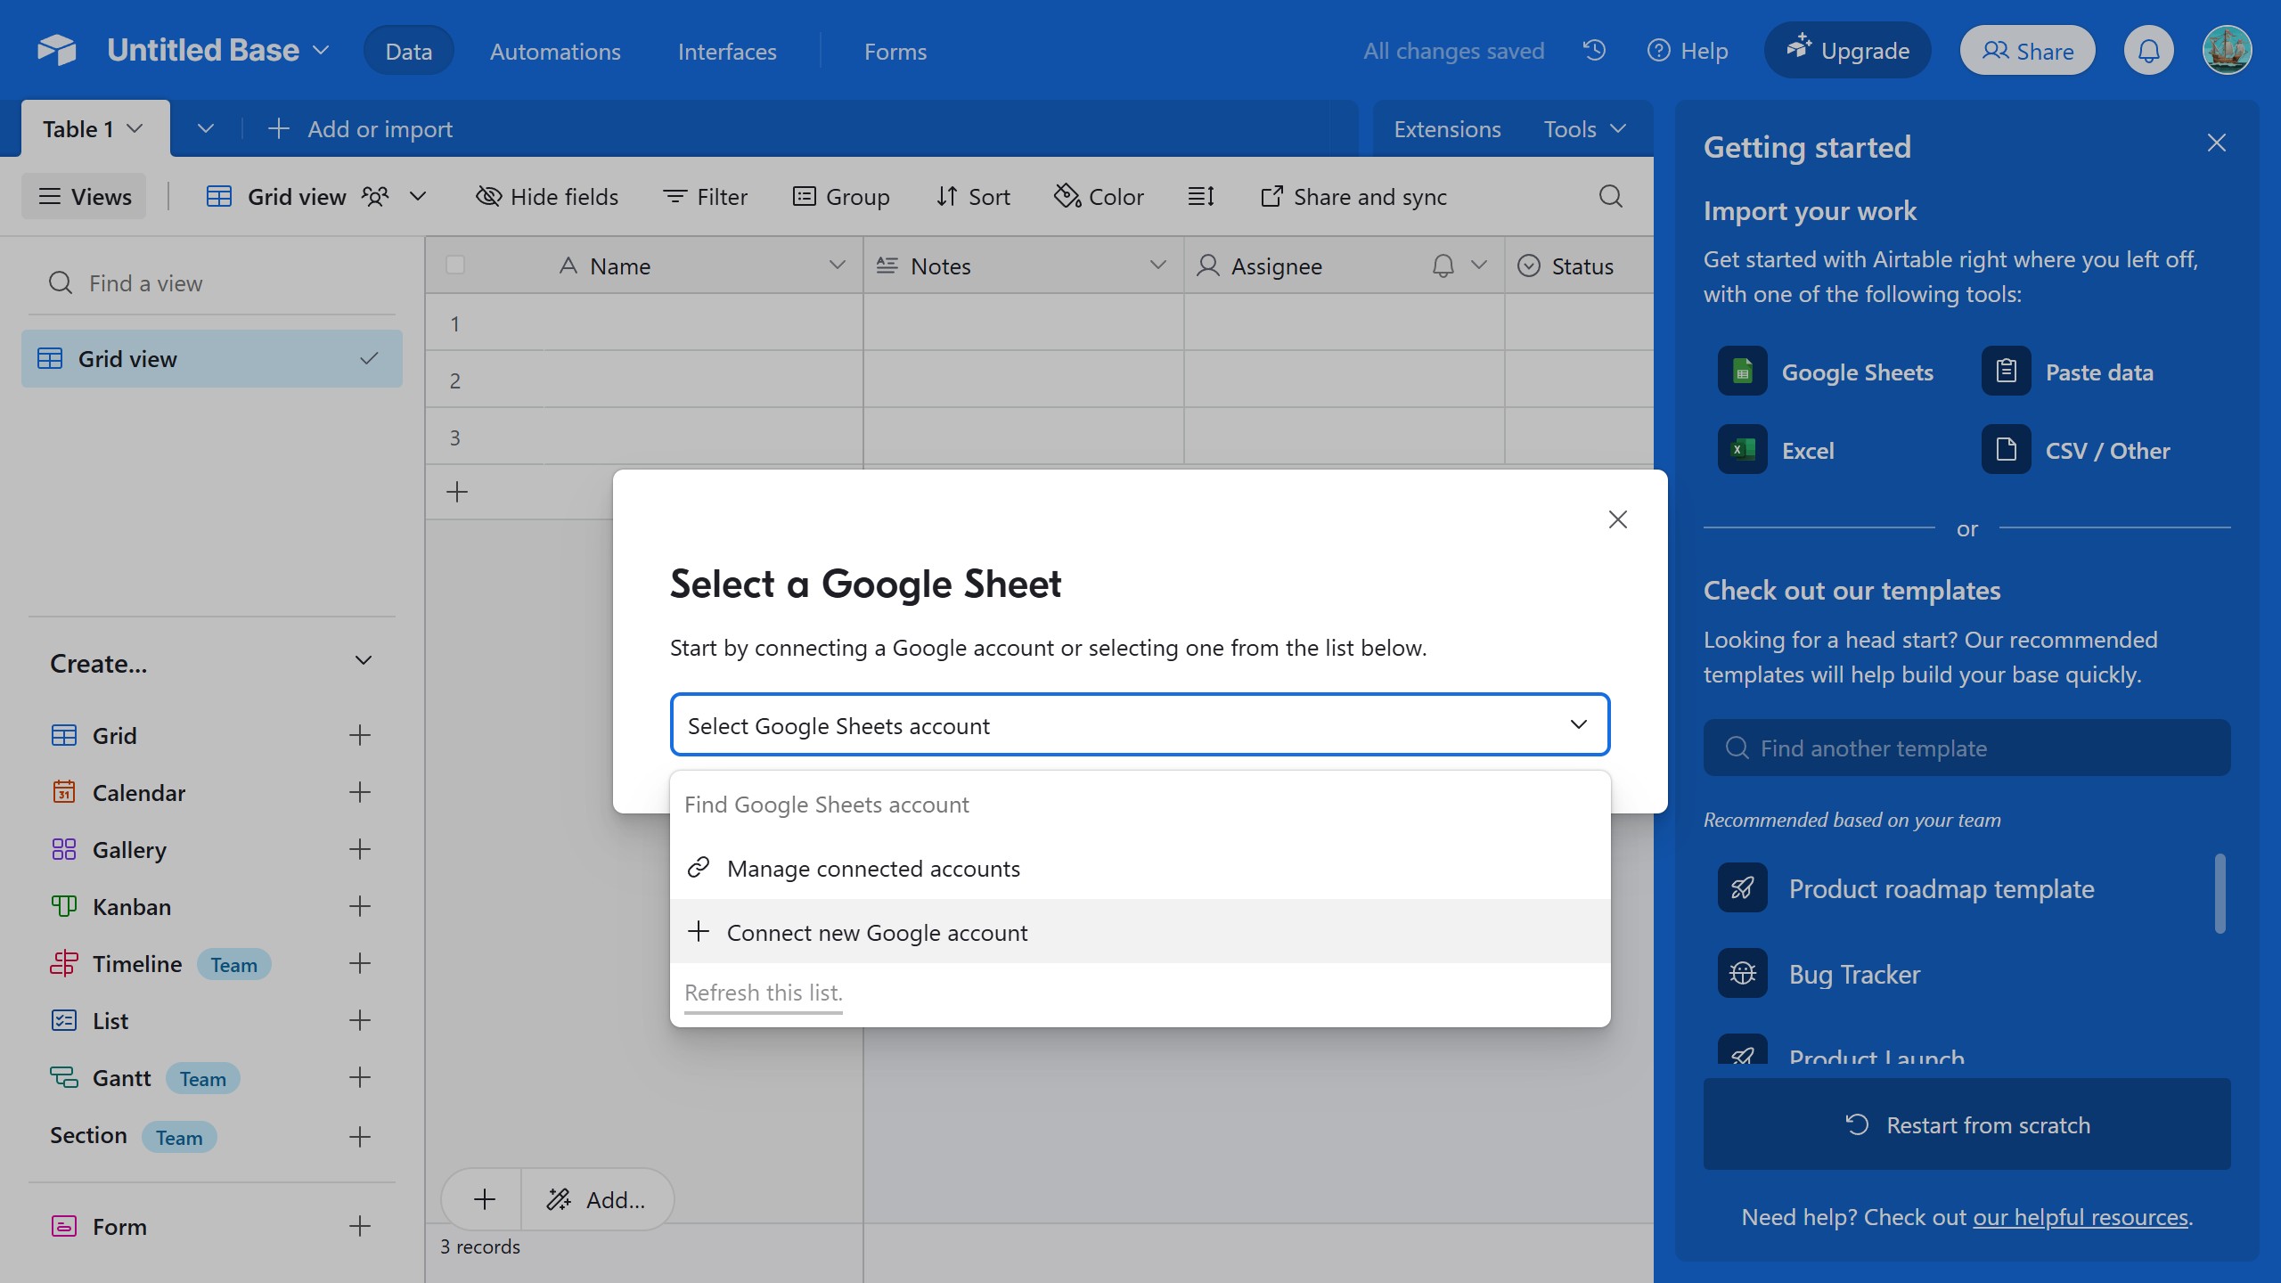This screenshot has height=1283, width=2281.
Task: Close the Getting started panel
Action: pos(2217,143)
